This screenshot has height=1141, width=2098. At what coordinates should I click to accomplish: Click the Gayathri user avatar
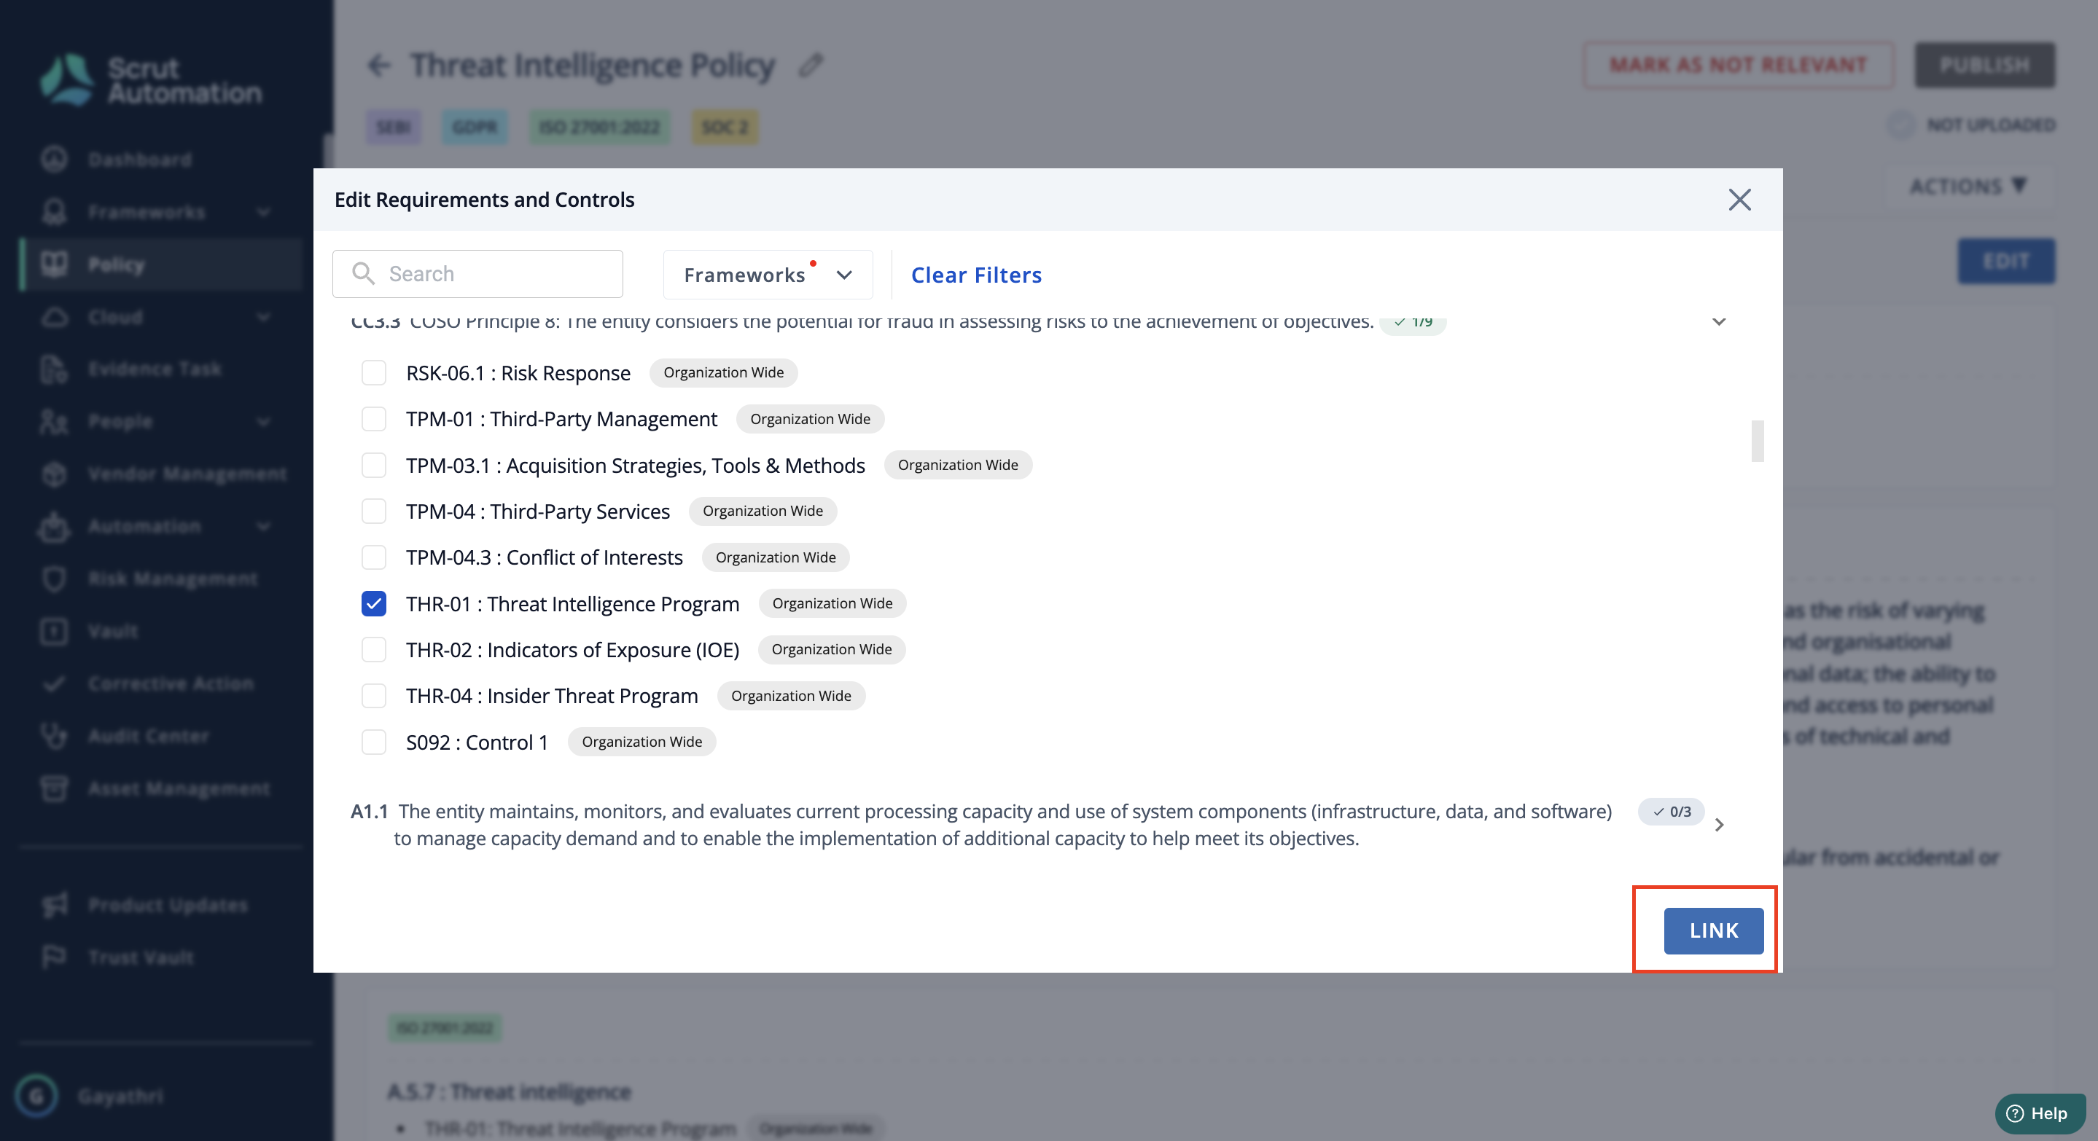36,1097
